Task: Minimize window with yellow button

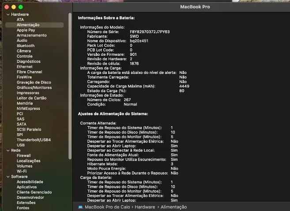Action: pyautogui.click(x=14, y=7)
